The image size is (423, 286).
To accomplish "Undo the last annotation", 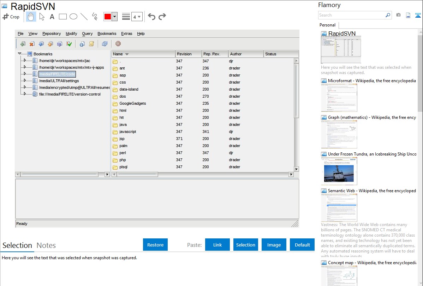I will [x=151, y=17].
